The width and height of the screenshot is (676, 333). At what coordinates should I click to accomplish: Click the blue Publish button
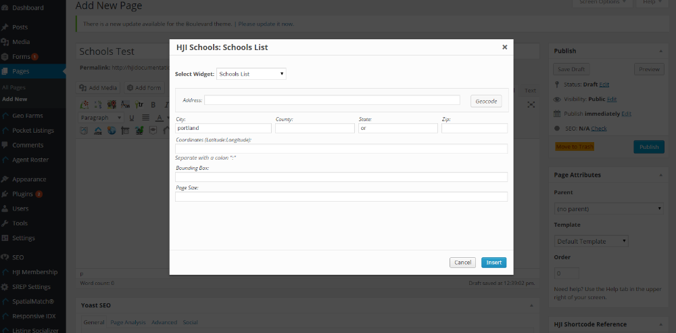click(649, 147)
